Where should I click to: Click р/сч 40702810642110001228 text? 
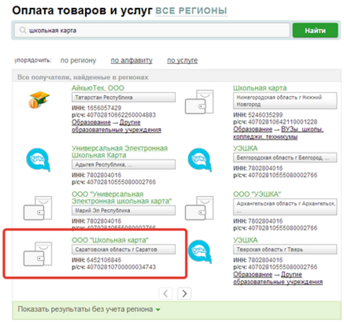[x=275, y=122]
